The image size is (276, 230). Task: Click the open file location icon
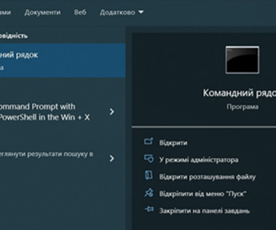(x=149, y=176)
